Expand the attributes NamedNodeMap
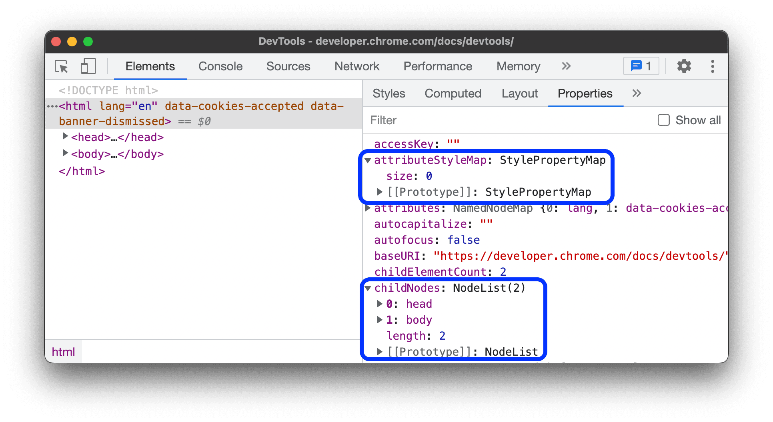Viewport: 773px width, 422px height. click(367, 208)
